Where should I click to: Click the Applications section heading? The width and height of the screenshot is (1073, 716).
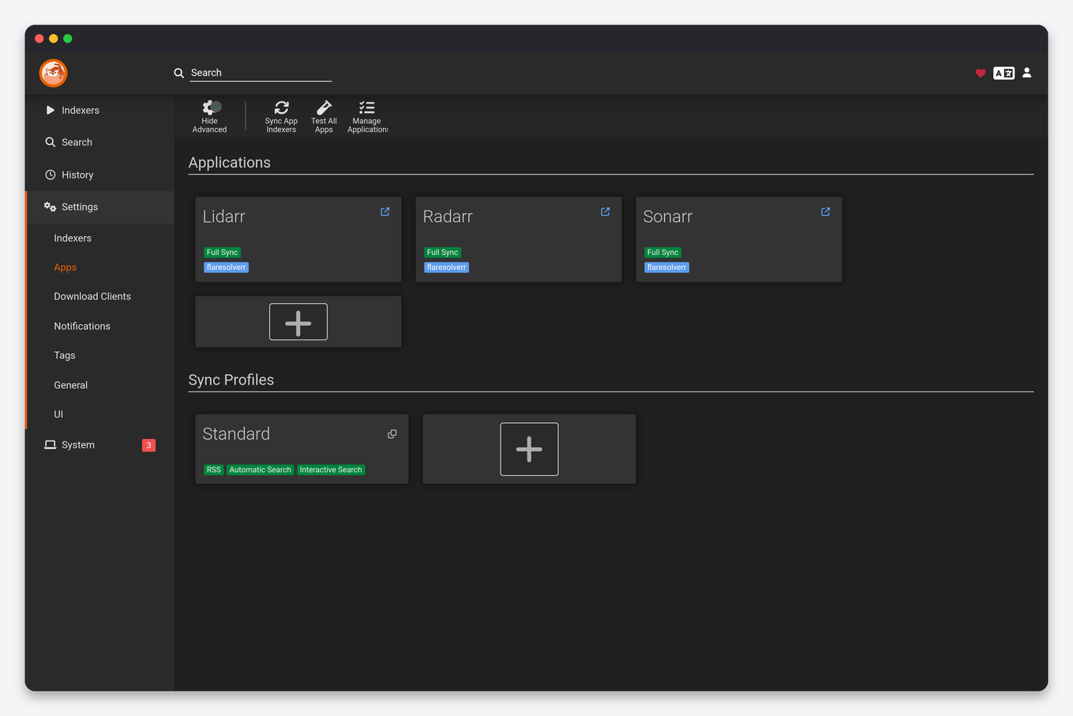click(x=230, y=163)
